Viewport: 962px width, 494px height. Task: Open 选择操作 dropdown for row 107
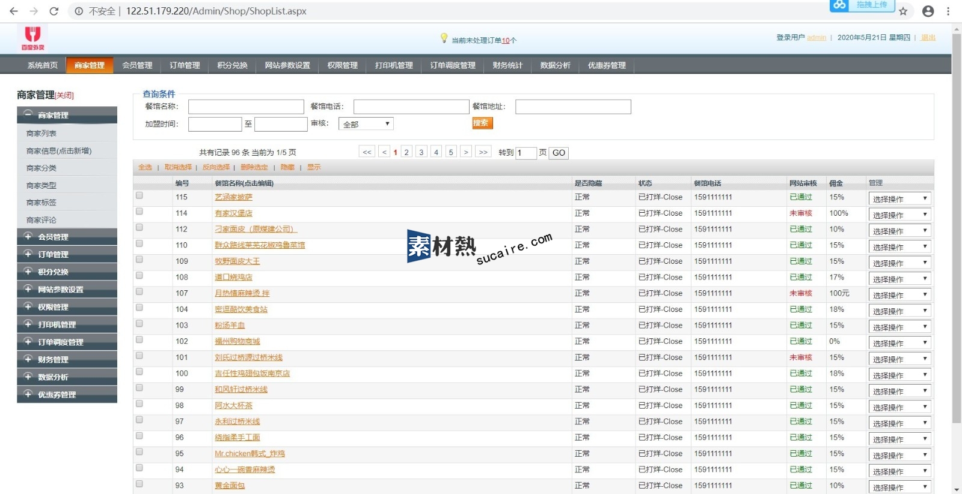pyautogui.click(x=899, y=295)
